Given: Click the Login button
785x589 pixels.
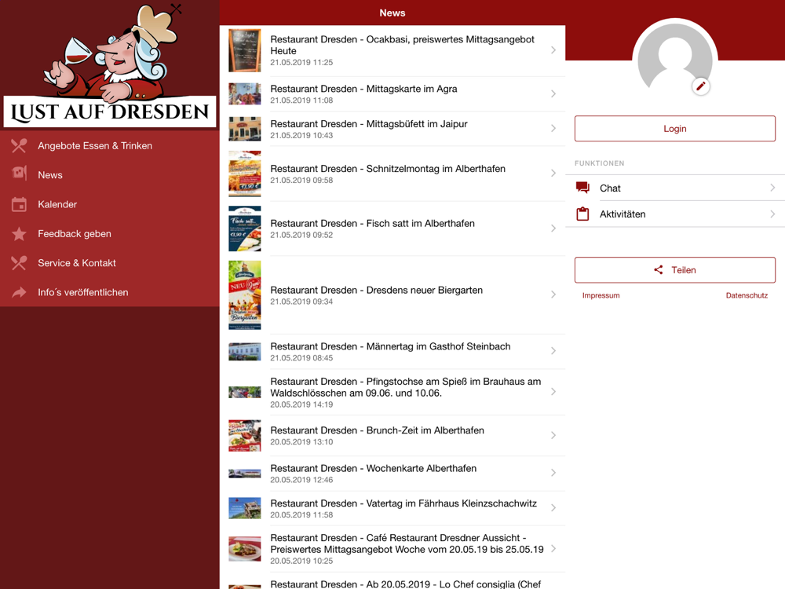Looking at the screenshot, I should click(x=675, y=129).
